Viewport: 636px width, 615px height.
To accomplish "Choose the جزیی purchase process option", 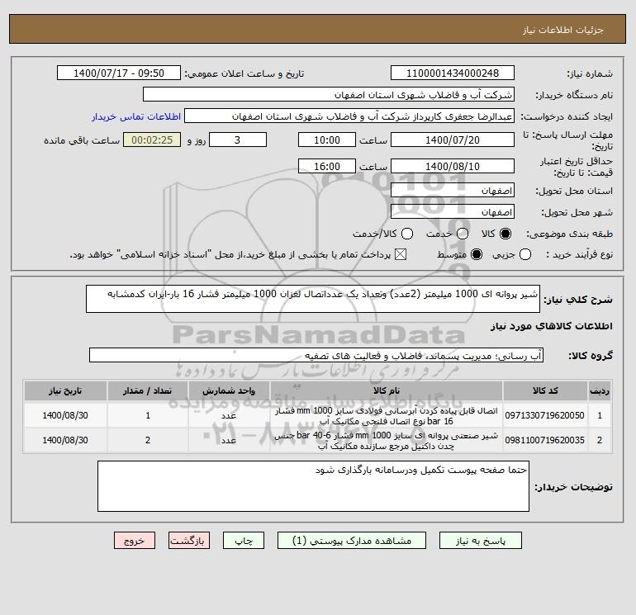I will point(525,254).
